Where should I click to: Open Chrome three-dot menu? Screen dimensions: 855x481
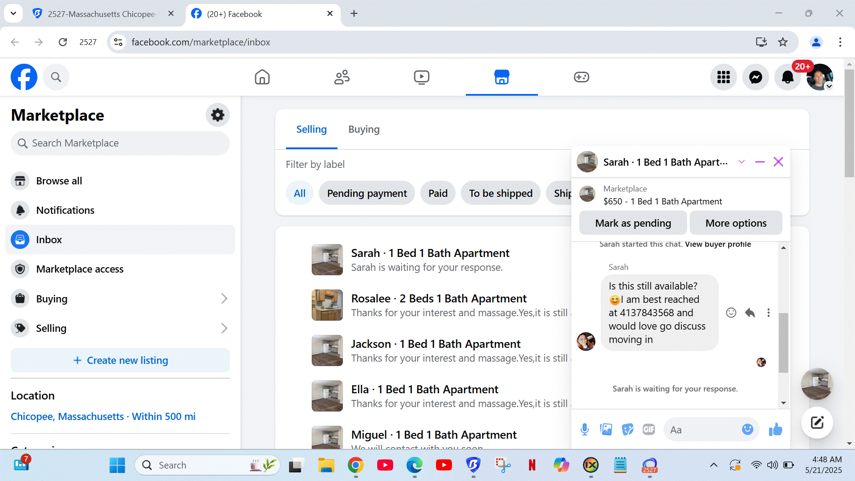[840, 42]
